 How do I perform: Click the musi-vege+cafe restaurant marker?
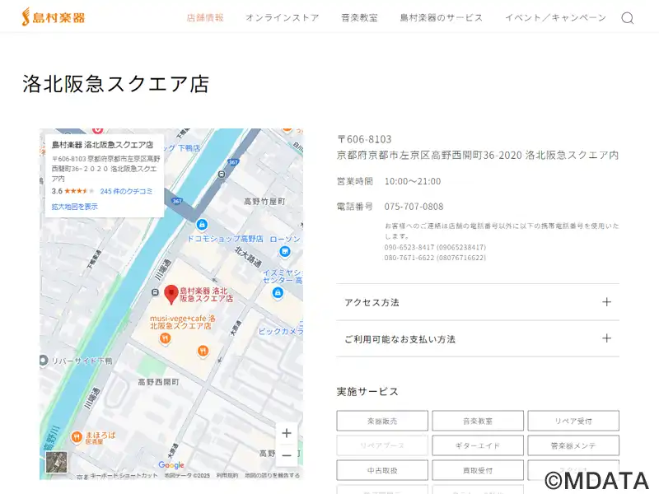tap(166, 338)
